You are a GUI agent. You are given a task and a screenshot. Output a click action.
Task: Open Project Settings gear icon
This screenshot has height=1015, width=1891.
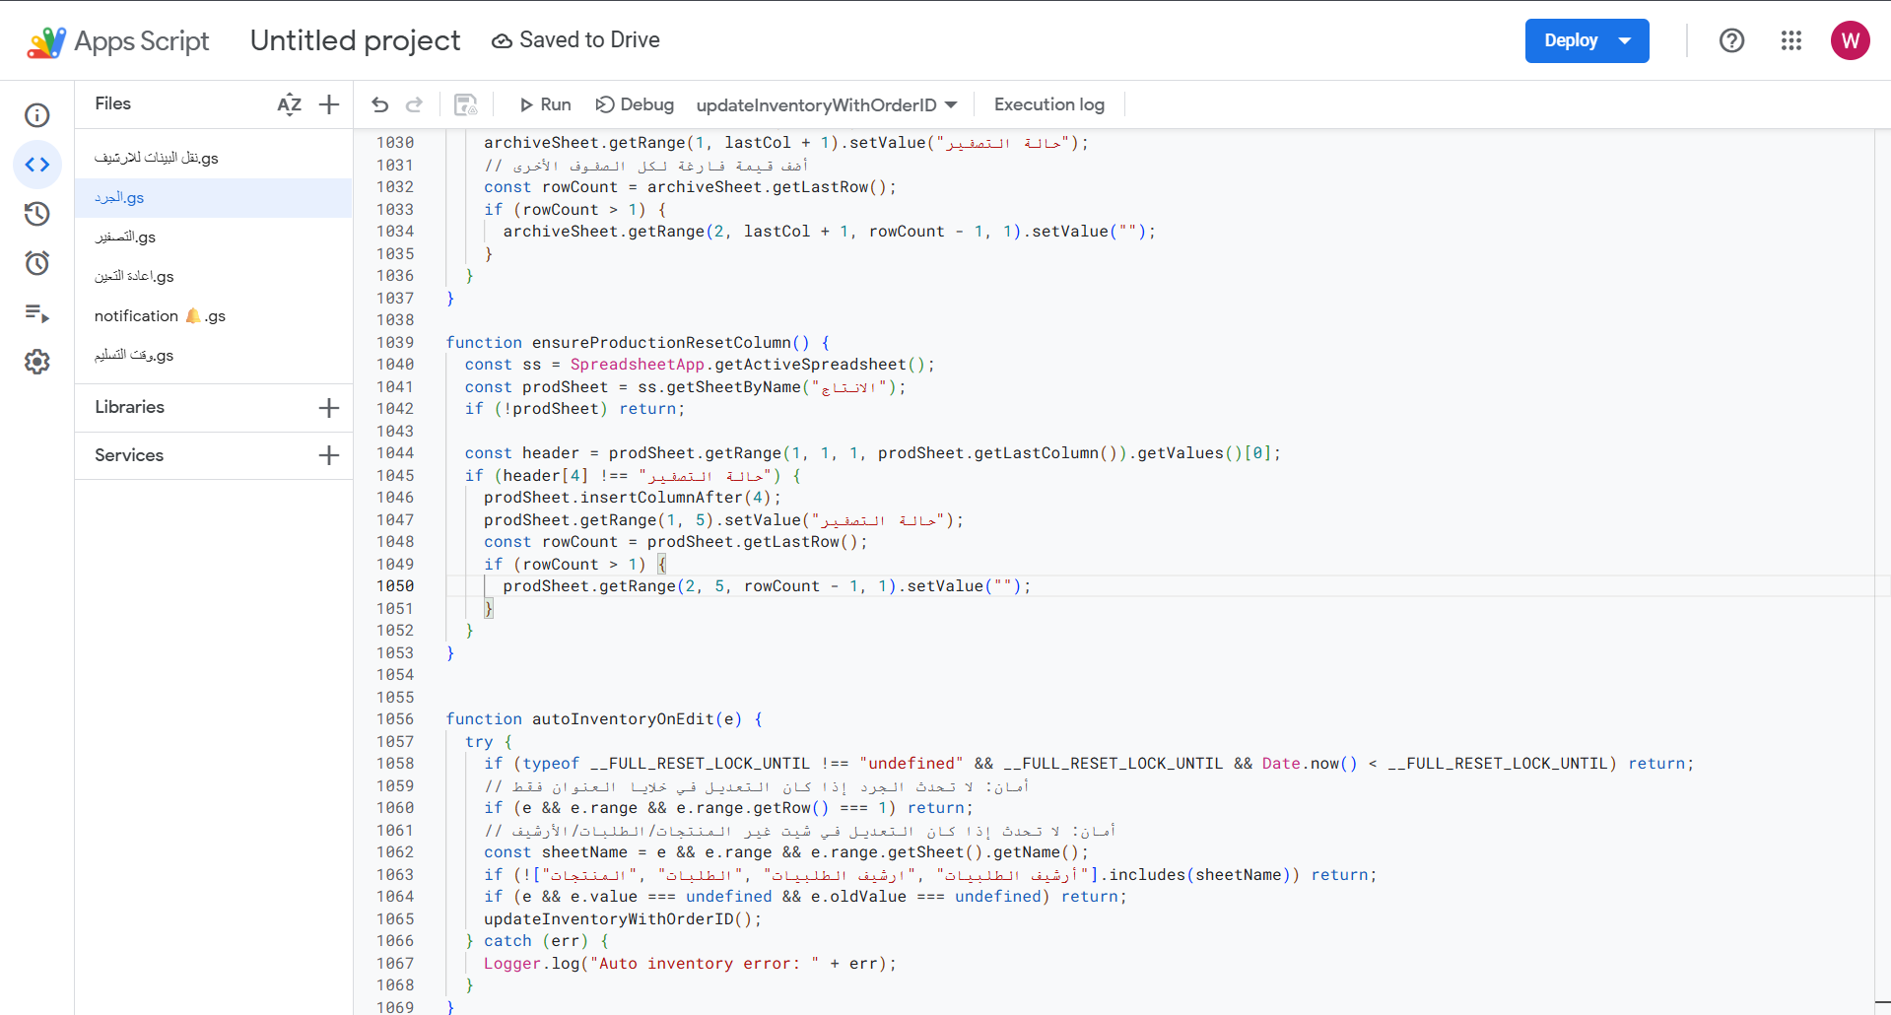pyautogui.click(x=37, y=362)
